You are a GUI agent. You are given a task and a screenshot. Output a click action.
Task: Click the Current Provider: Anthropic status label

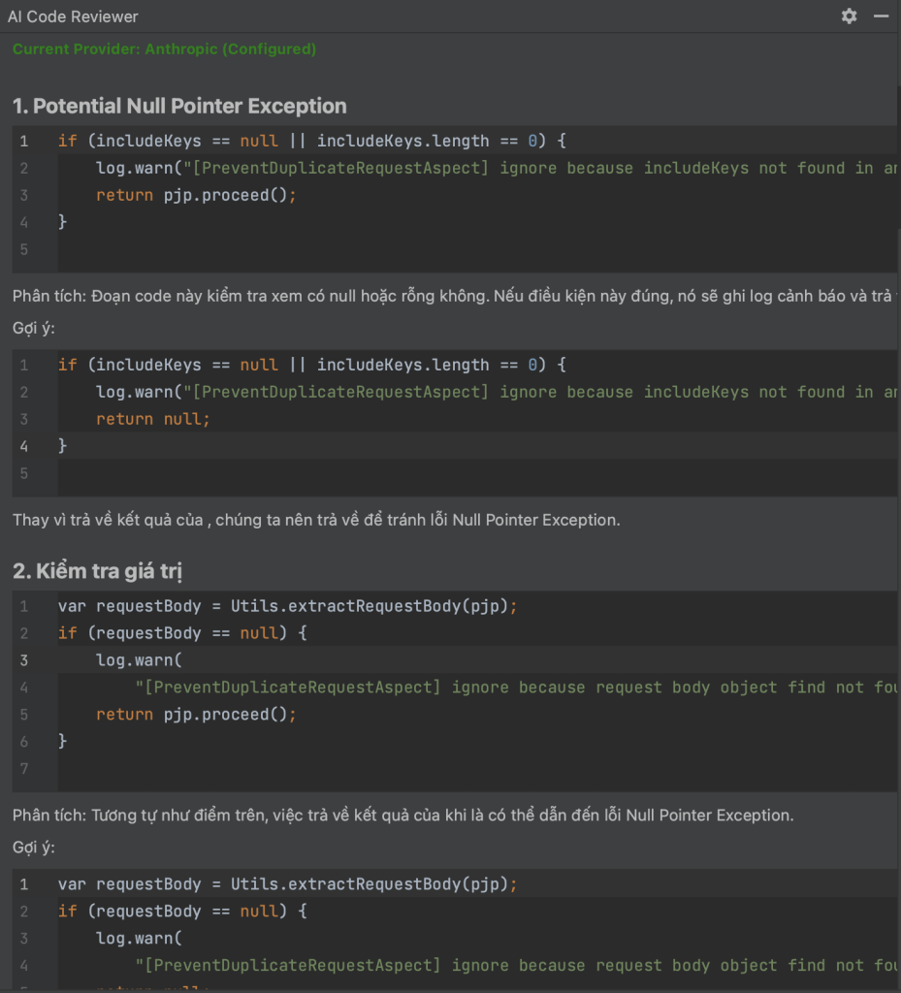(164, 49)
